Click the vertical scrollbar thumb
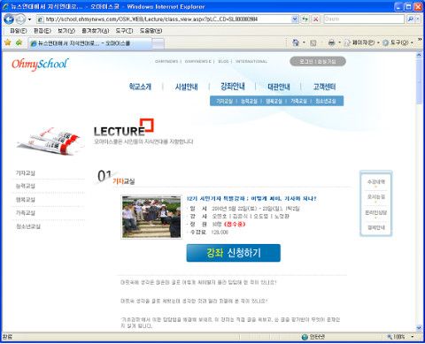 pyautogui.click(x=419, y=81)
